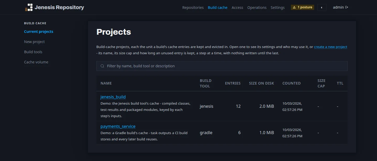Click the NAME column header

tap(106, 83)
